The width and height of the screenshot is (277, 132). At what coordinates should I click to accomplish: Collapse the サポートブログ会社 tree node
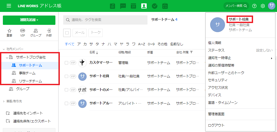pyautogui.click(x=7, y=57)
